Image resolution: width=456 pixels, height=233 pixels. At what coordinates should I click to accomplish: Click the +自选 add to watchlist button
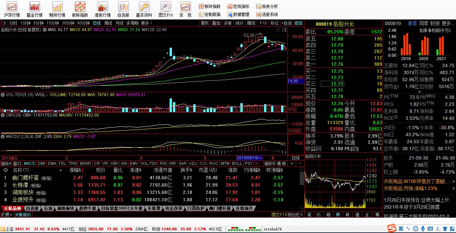tap(286, 23)
